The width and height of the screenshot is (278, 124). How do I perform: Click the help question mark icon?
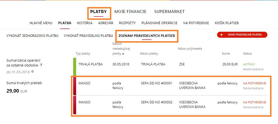tap(41, 65)
